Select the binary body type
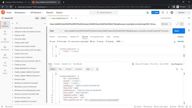The width and height of the screenshot is (192, 108). click(x=100, y=41)
